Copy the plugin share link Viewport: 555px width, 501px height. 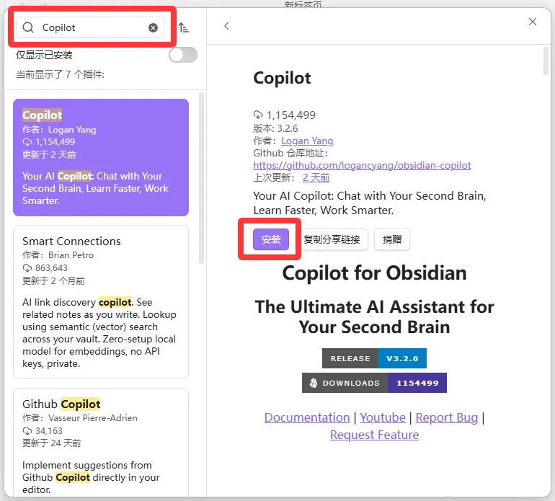point(332,239)
